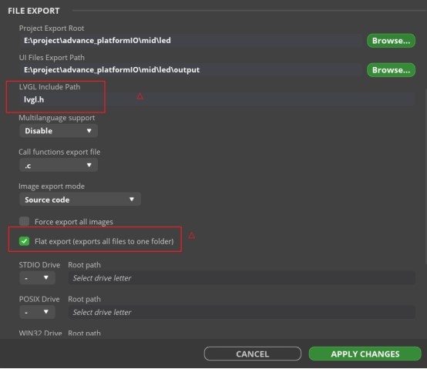The image size is (427, 369).
Task: Click the CANCEL button
Action: coord(253,354)
